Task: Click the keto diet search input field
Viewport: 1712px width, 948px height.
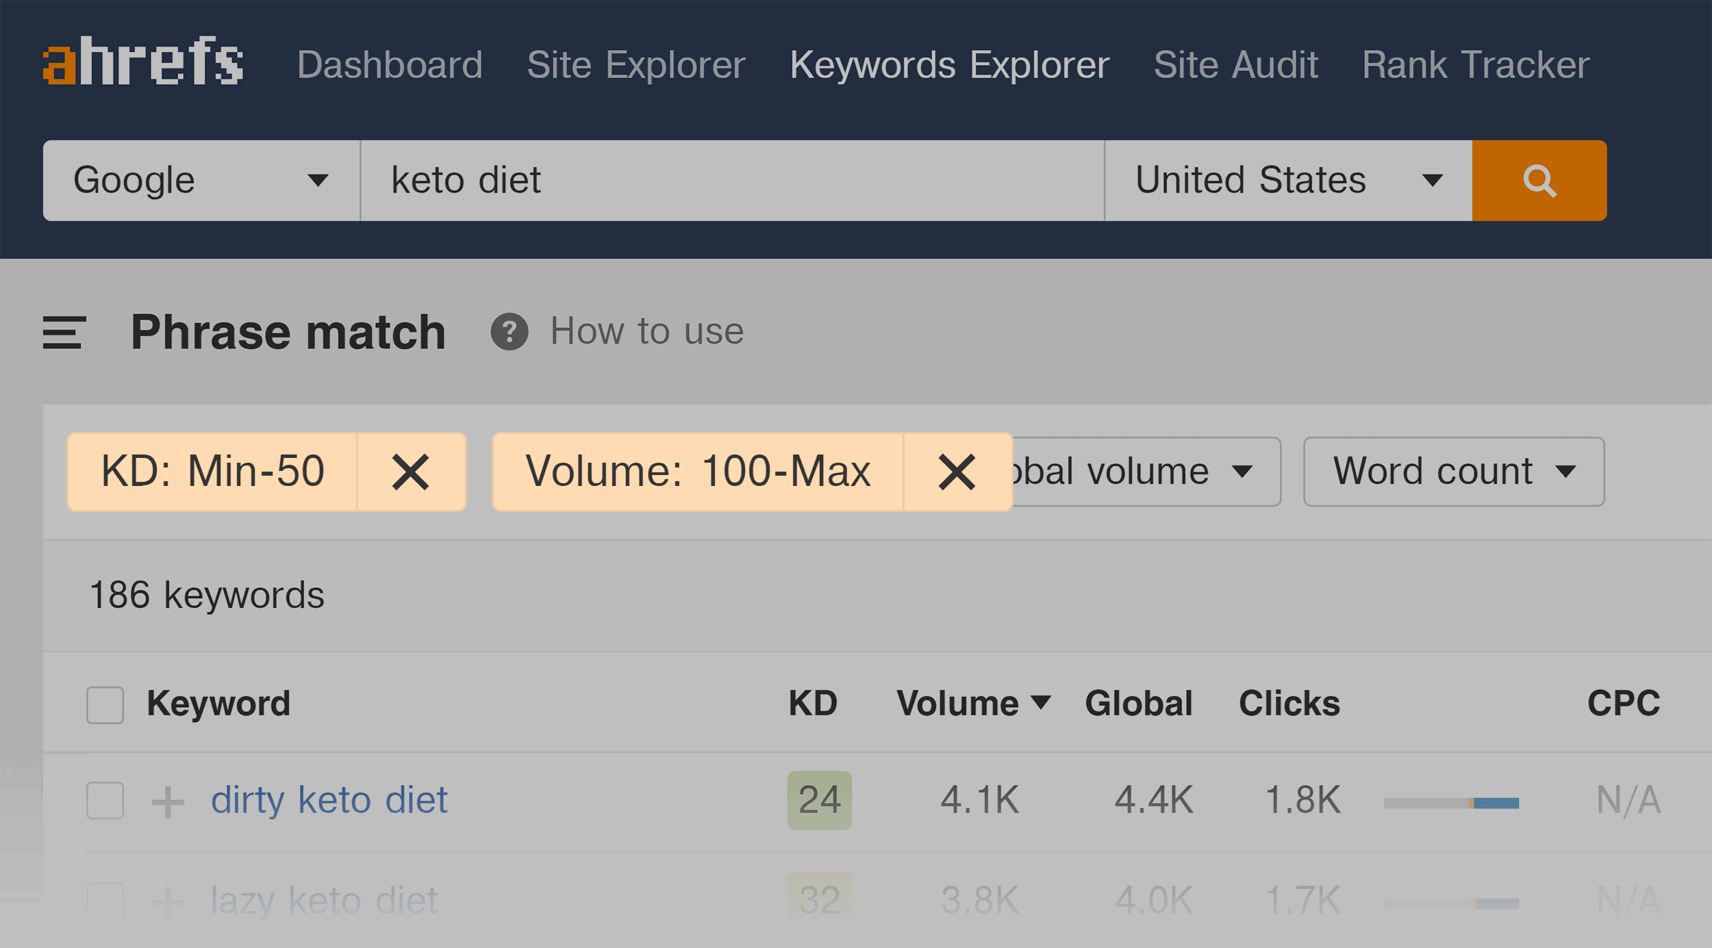Action: (x=732, y=181)
